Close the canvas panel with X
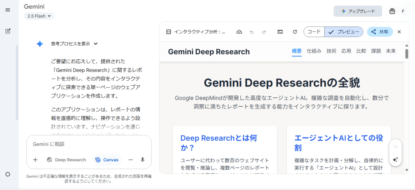Screen dimensions: 415x190 coord(399,32)
